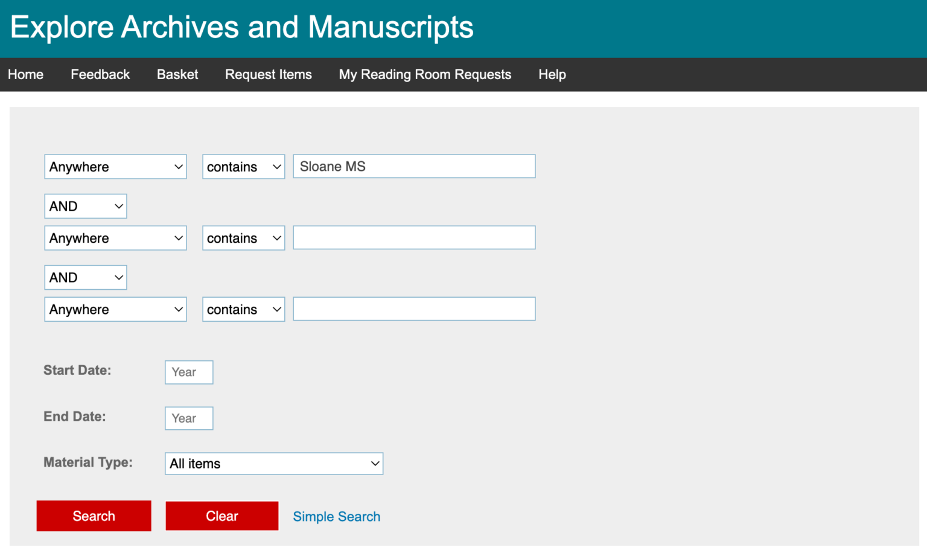Open the second "Anywhere" field dropdown
This screenshot has width=927, height=553.
click(x=115, y=238)
